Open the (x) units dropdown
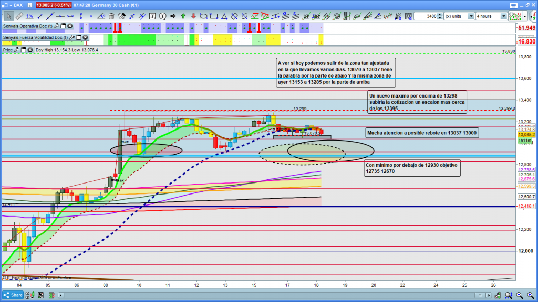 click(470, 16)
